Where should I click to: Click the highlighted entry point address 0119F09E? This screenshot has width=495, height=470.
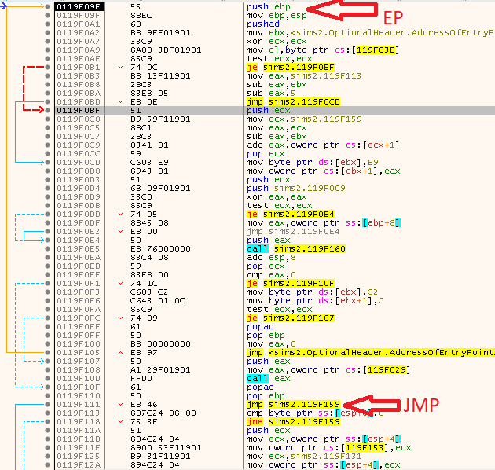point(79,6)
